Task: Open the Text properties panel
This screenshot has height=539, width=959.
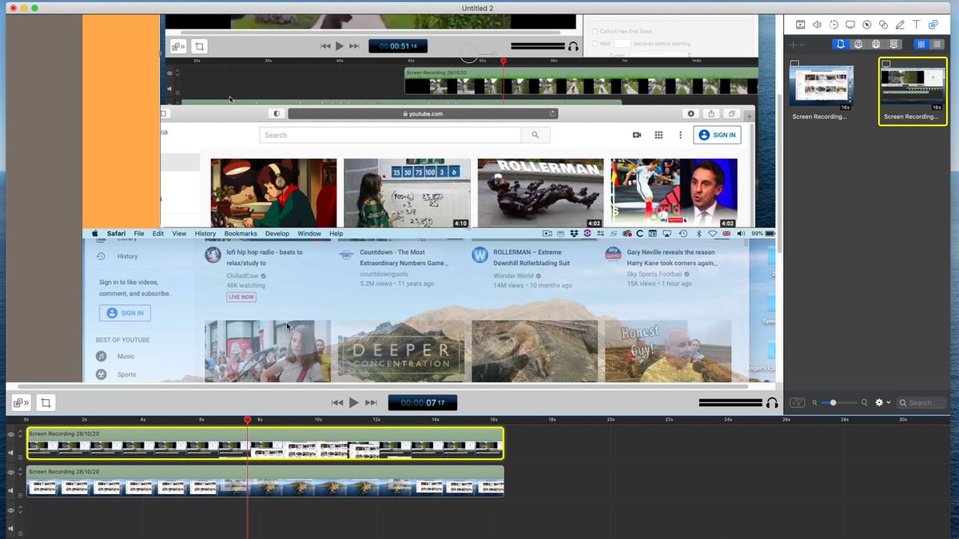Action: click(x=916, y=24)
